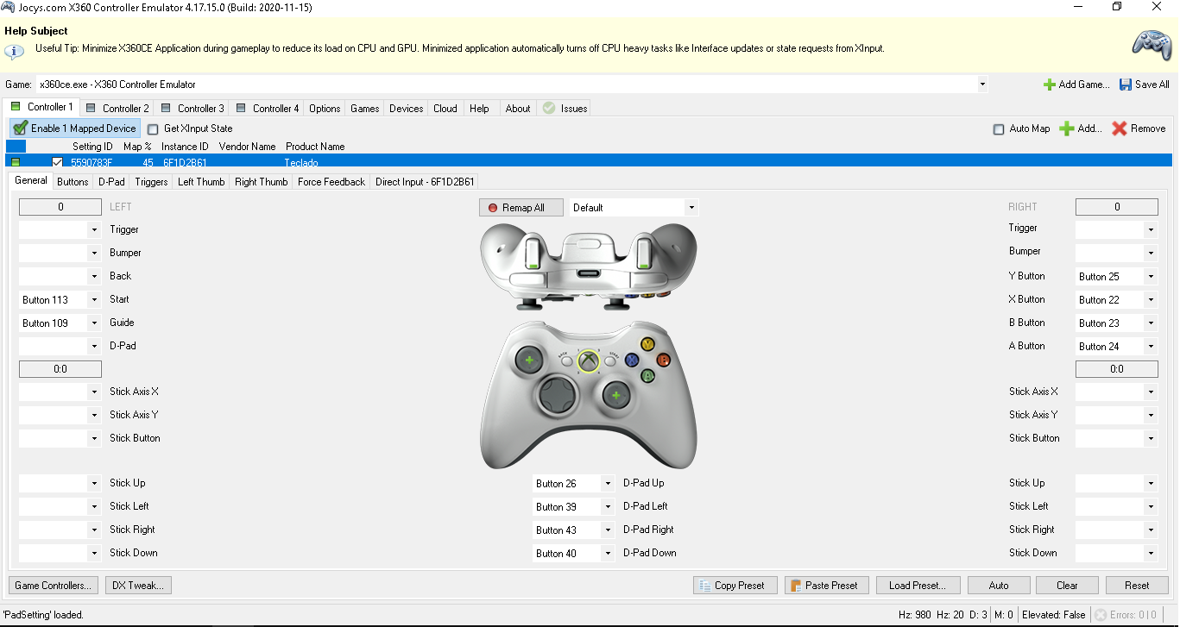Uncheck the Teclado device row checkbox
The width and height of the screenshot is (1180, 627).
(58, 162)
